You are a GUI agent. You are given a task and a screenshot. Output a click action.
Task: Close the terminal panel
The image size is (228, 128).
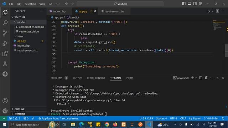(223, 78)
